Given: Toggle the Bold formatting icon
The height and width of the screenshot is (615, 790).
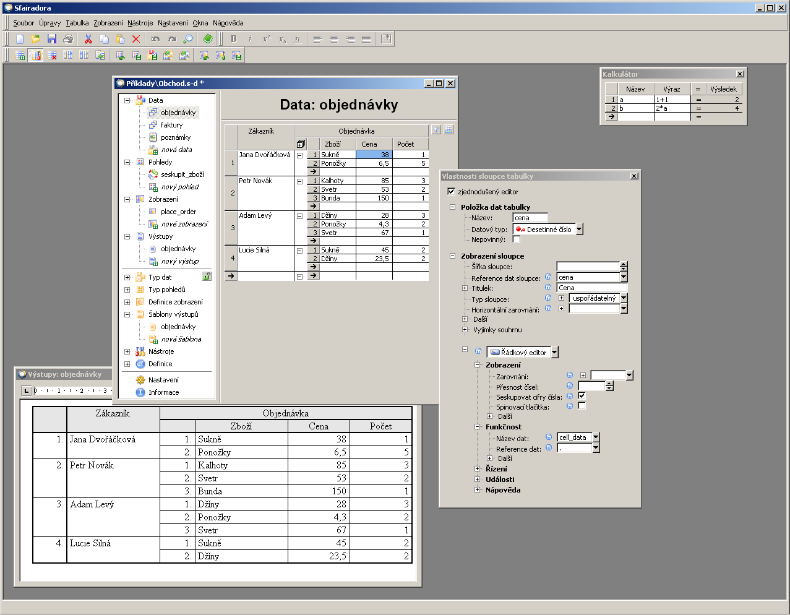Looking at the screenshot, I should 234,39.
